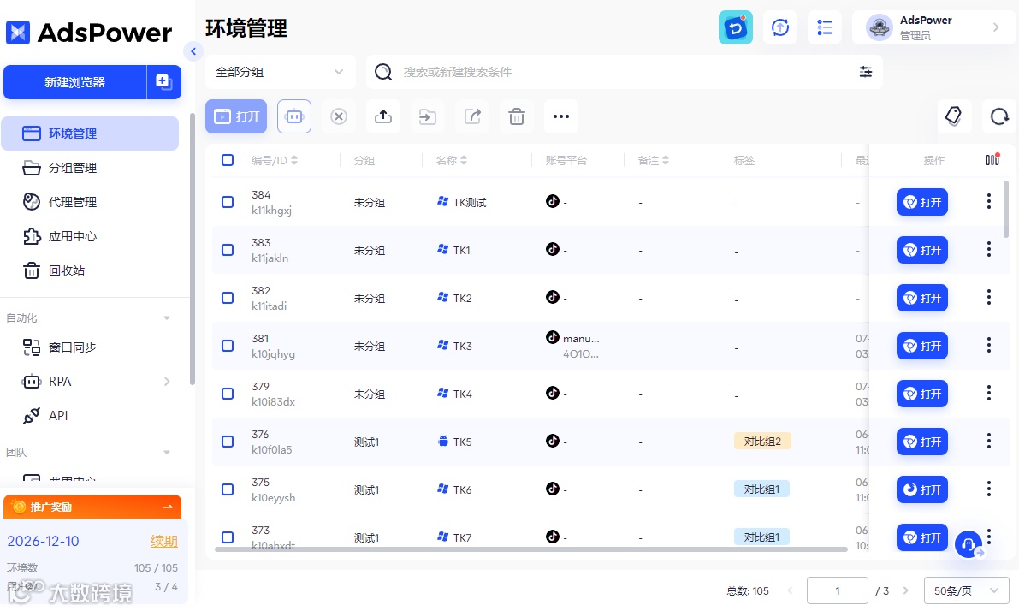Open the column settings icon in table header

pos(992,160)
